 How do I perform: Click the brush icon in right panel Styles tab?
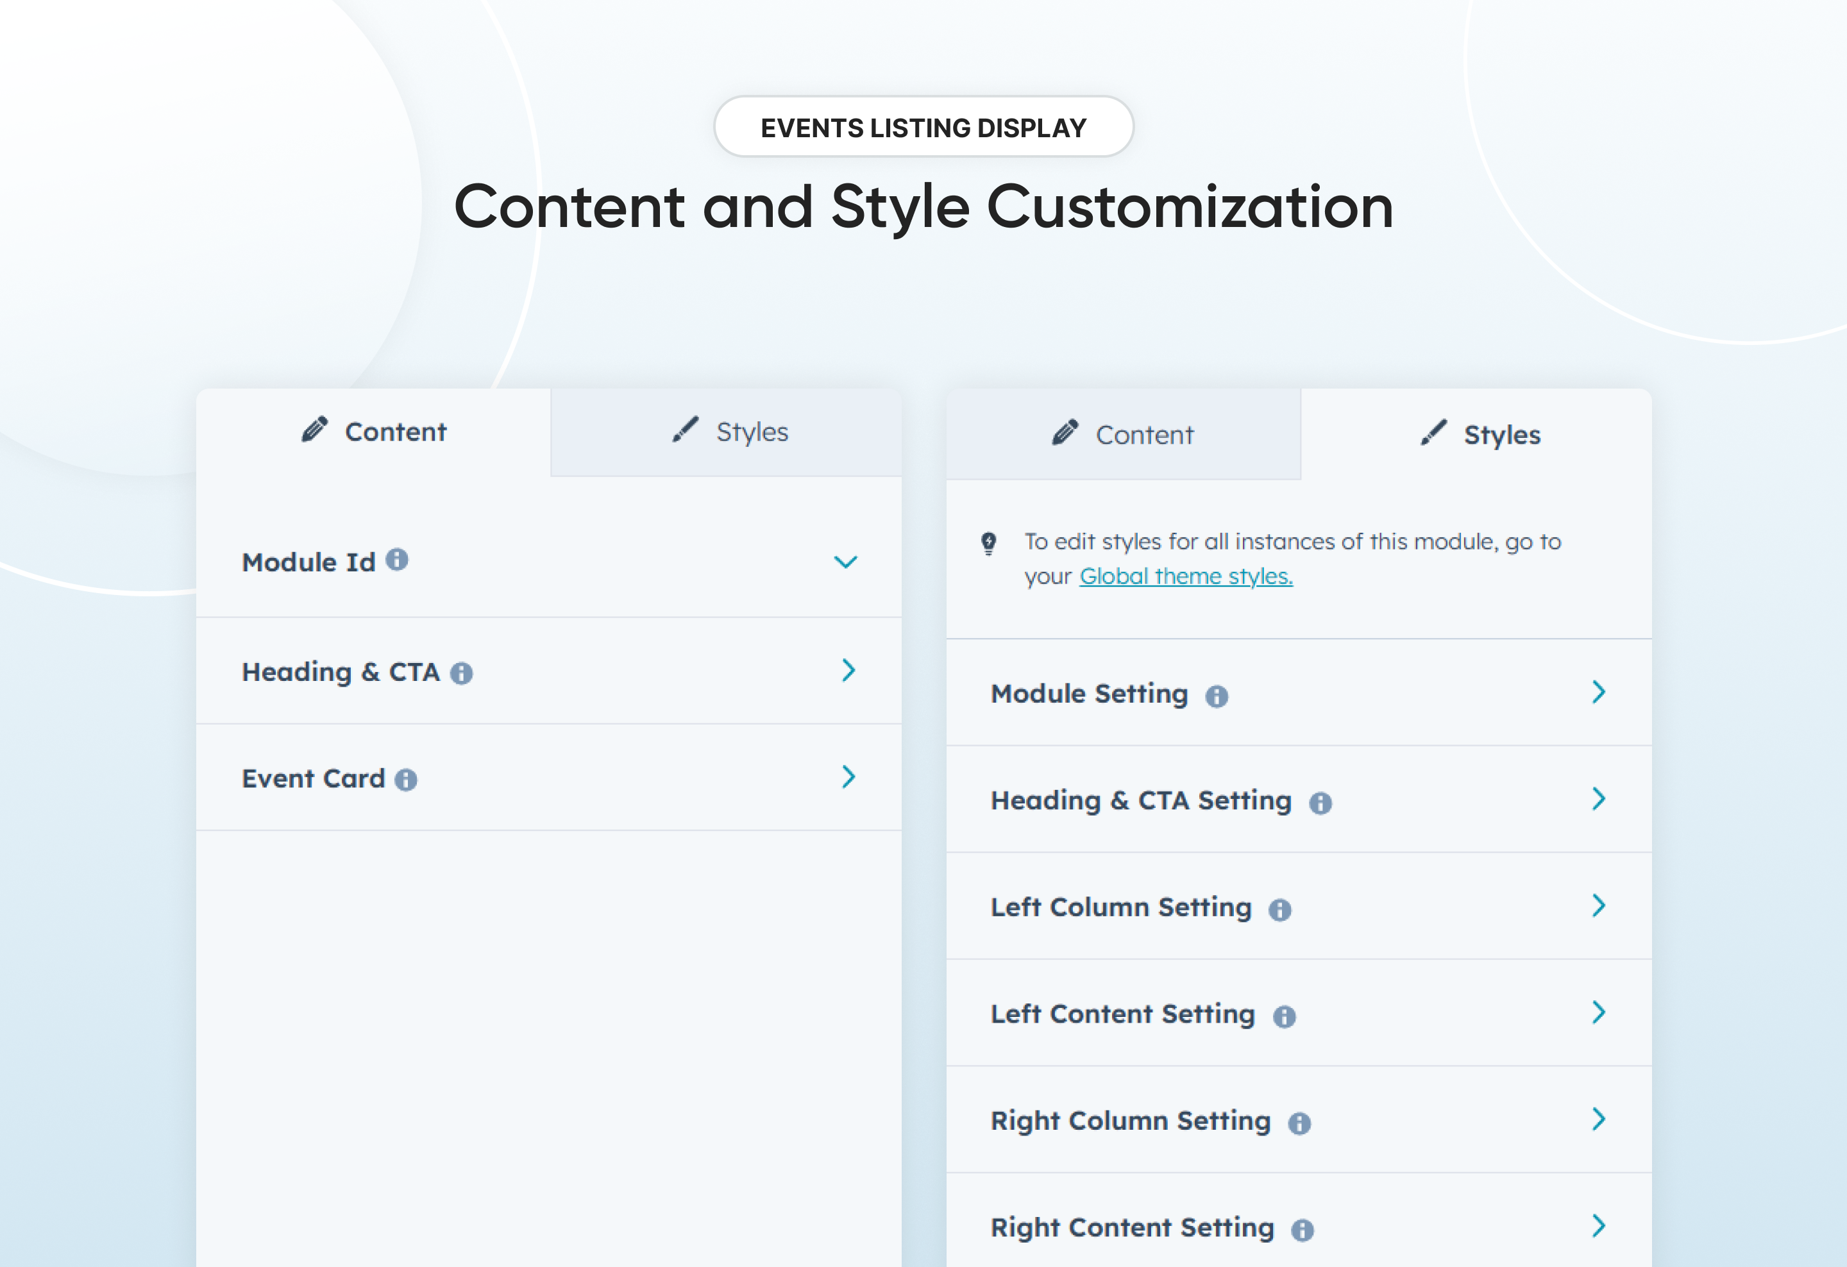1434,432
